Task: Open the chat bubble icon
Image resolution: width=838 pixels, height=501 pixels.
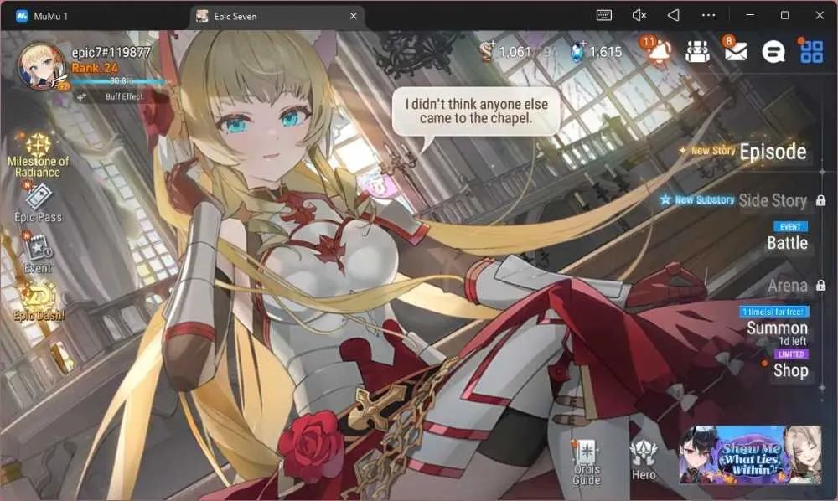Action: coord(773,52)
